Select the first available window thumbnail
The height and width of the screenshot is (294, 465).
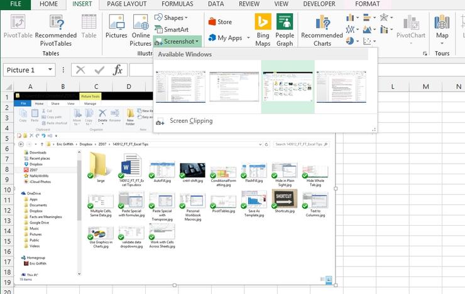(180, 87)
